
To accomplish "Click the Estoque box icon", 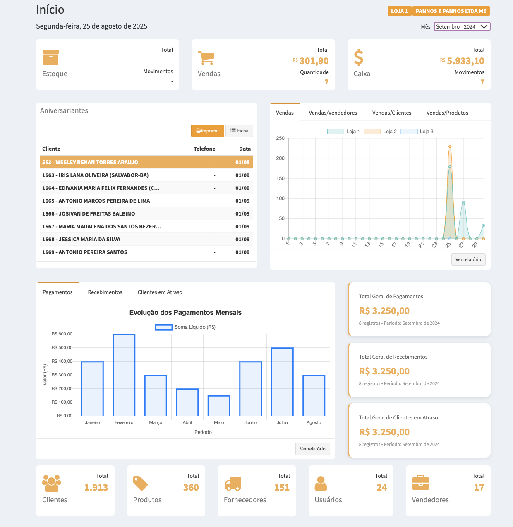I will point(51,57).
